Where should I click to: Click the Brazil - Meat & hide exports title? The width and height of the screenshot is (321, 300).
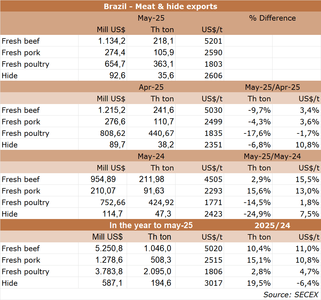(x=160, y=6)
